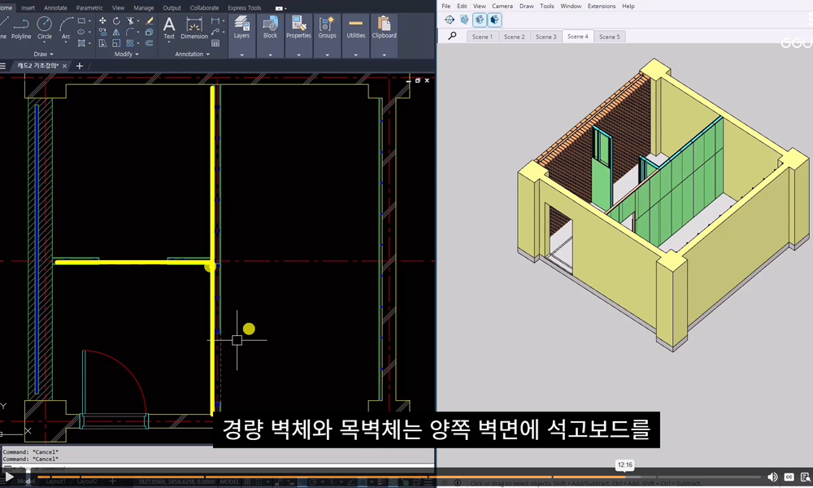Viewport: 813px width, 488px height.
Task: Click the first view-style icon in SketchUp toolbar
Action: click(450, 20)
